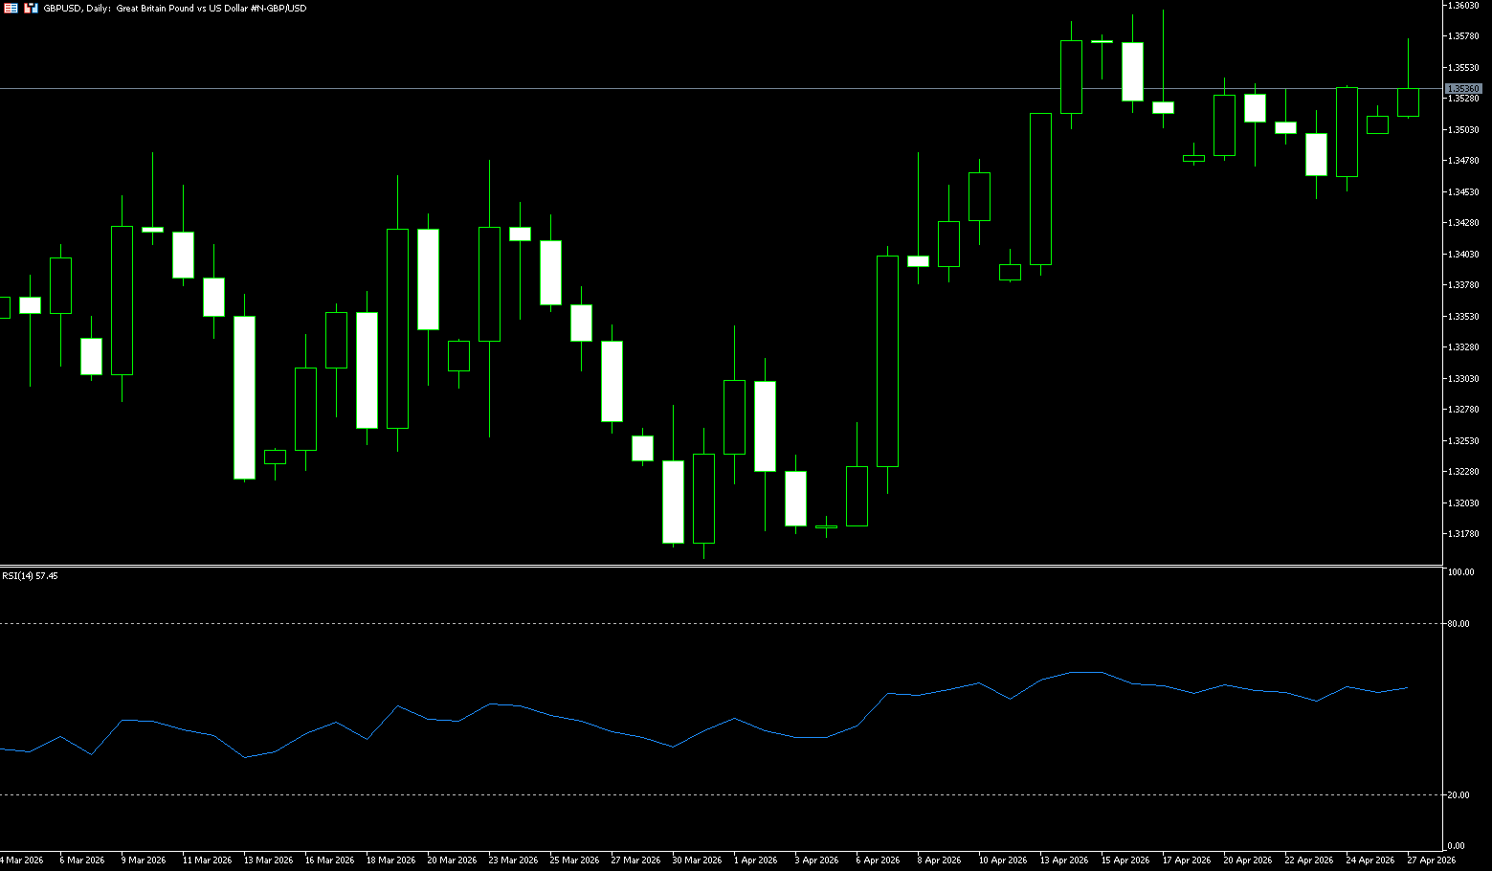Viewport: 1492px width, 871px height.
Task: Select the horizontal current price line
Action: pos(670,88)
